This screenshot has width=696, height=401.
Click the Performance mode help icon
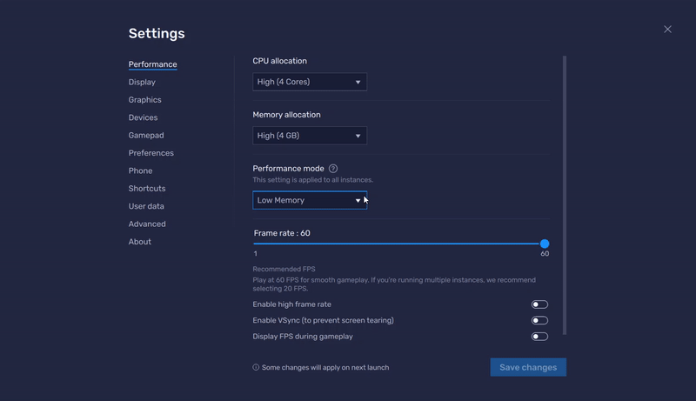(333, 169)
